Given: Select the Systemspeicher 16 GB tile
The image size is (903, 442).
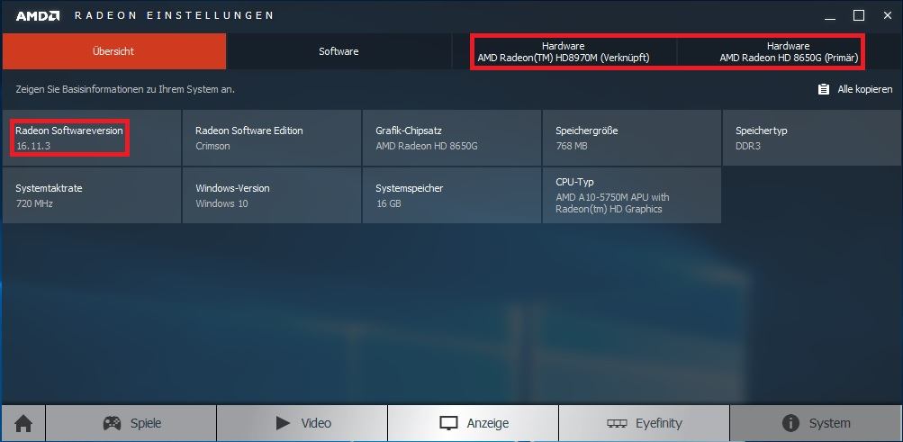Looking at the screenshot, I should tap(452, 195).
